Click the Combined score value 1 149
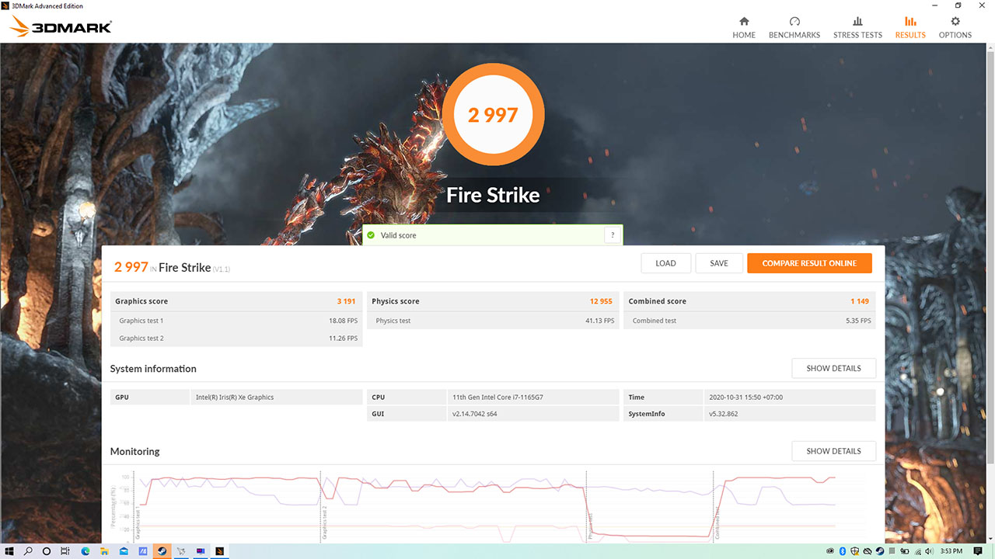This screenshot has height=559, width=995. pyautogui.click(x=859, y=301)
